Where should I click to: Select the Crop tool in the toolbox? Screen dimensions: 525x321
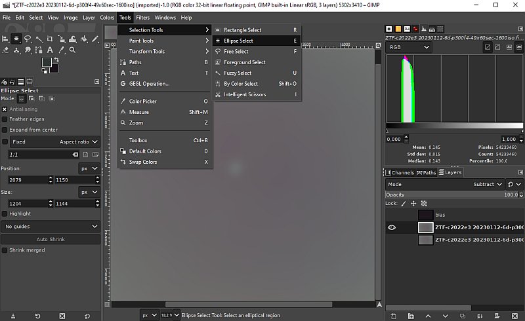(x=50, y=39)
